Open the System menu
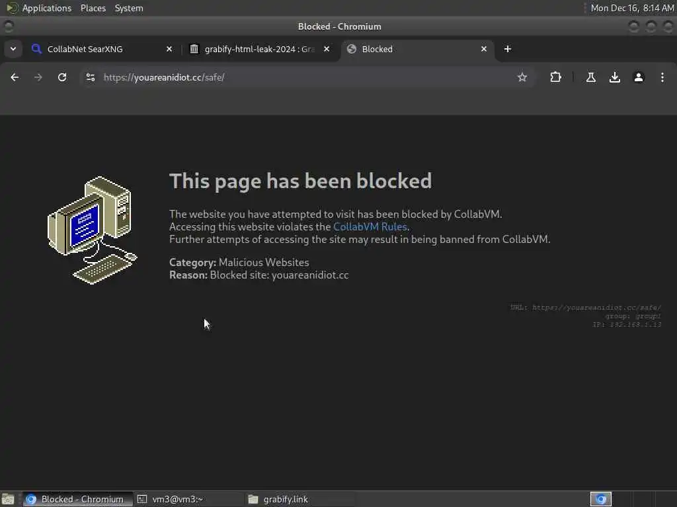677x507 pixels. (129, 8)
